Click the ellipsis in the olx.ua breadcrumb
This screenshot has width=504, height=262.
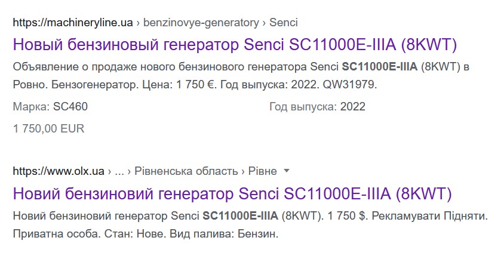click(x=119, y=171)
